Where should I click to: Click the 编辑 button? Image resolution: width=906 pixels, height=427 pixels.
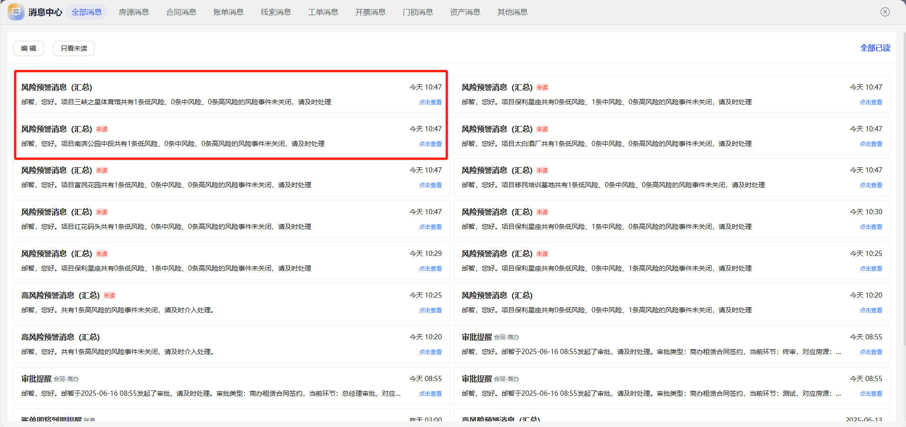pyautogui.click(x=28, y=48)
